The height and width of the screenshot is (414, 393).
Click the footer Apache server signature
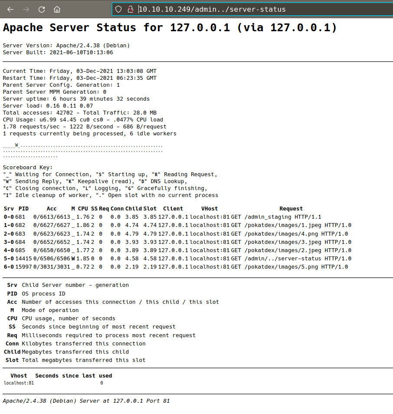click(86, 401)
